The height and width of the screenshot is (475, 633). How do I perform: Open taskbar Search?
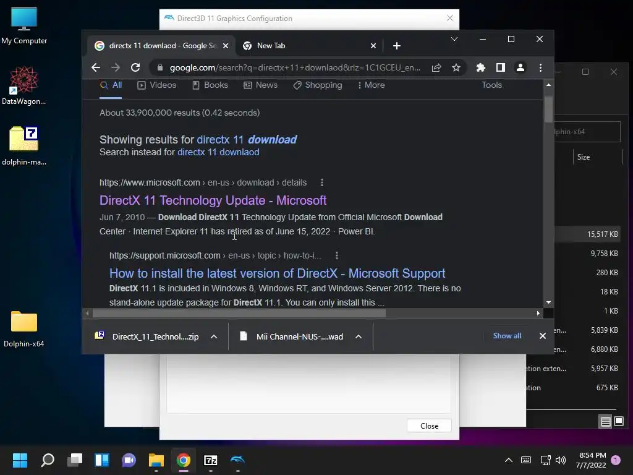[x=48, y=460]
